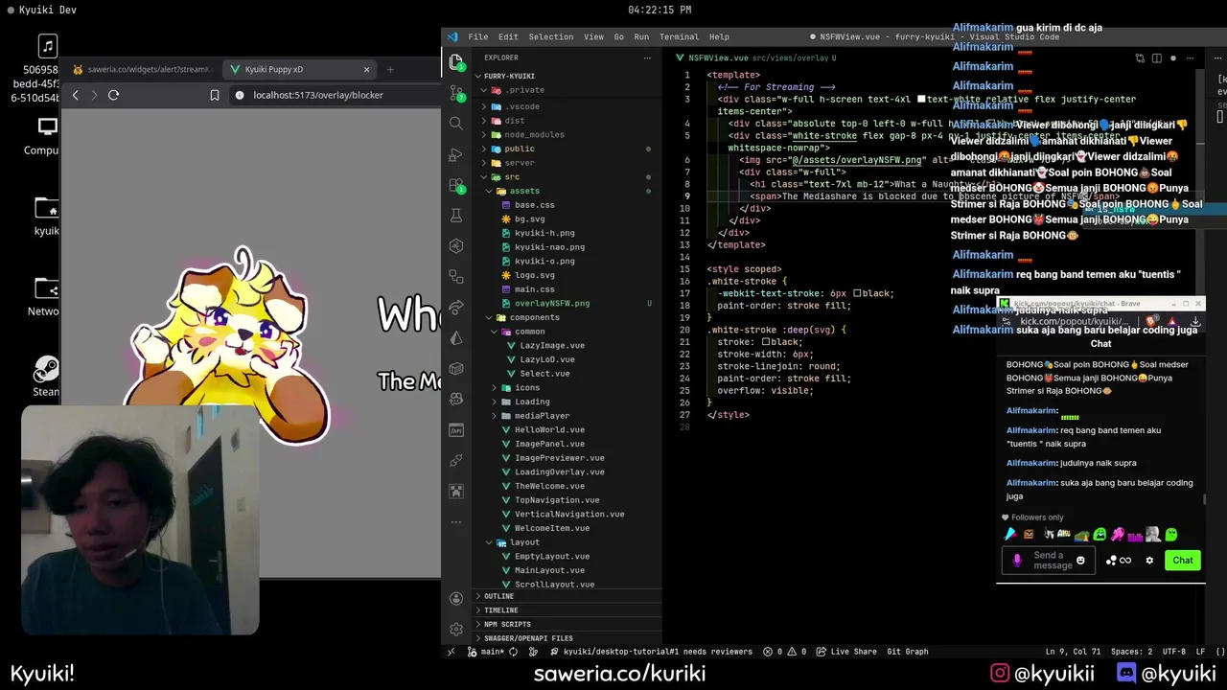Click the green Chat send button

[x=1182, y=561]
